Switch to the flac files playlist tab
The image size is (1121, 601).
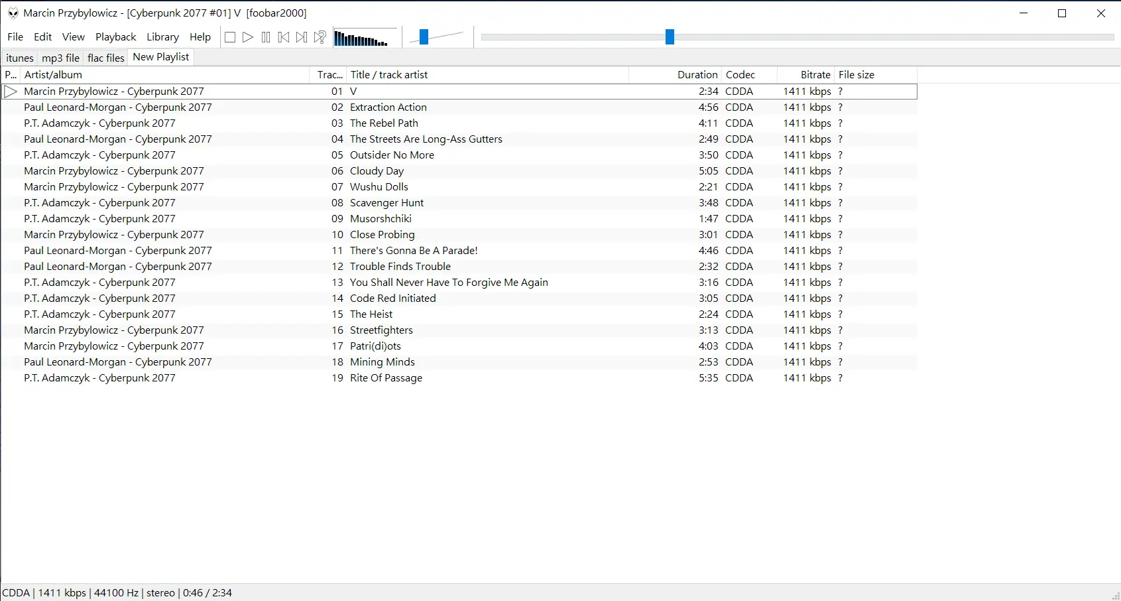(x=106, y=58)
